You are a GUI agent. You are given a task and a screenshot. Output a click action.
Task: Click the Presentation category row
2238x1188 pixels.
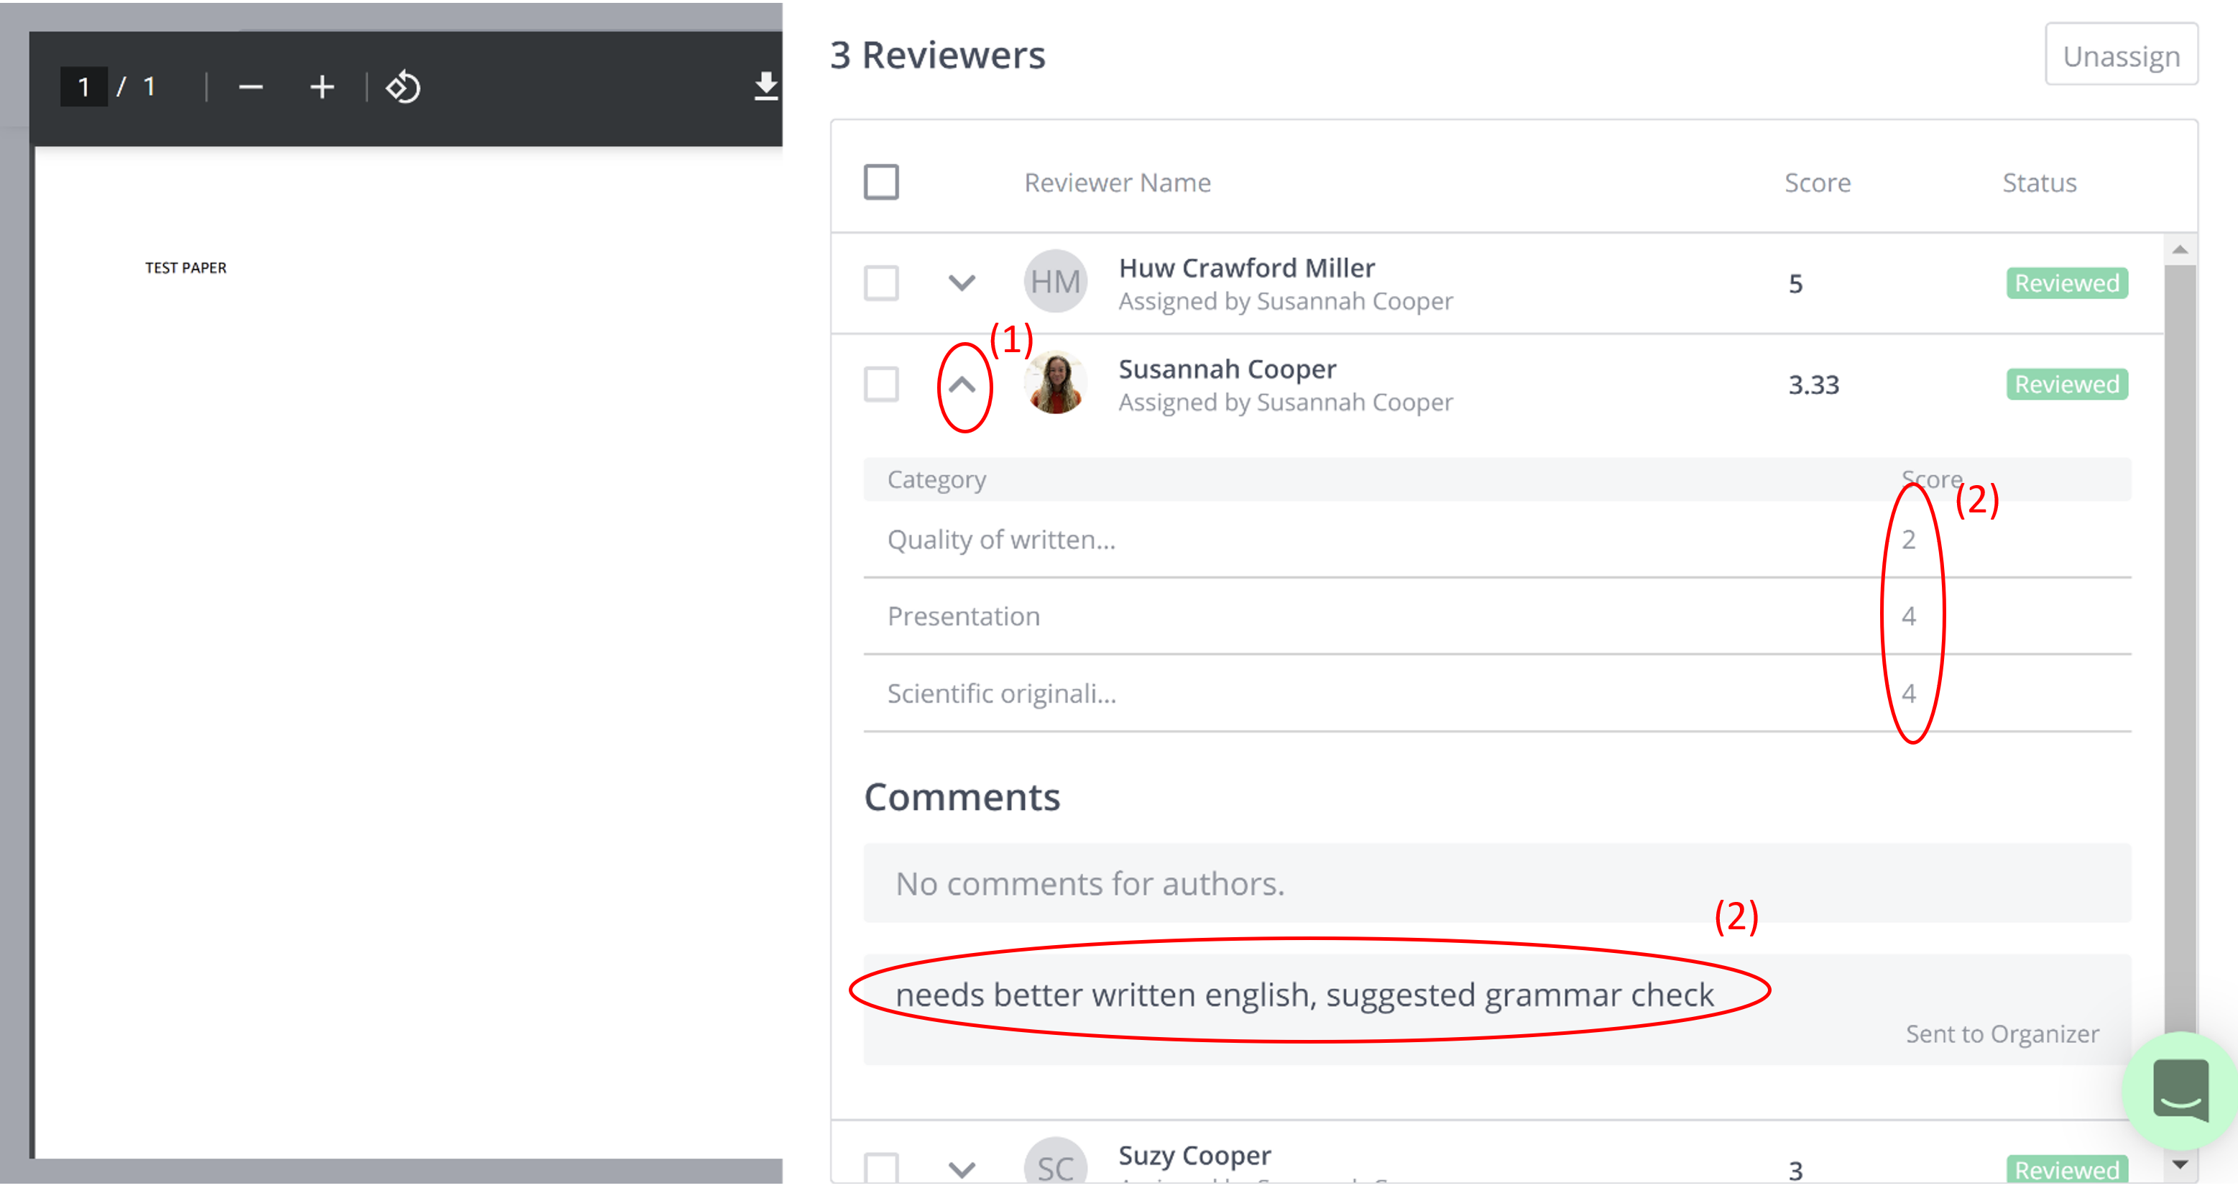(x=1497, y=616)
